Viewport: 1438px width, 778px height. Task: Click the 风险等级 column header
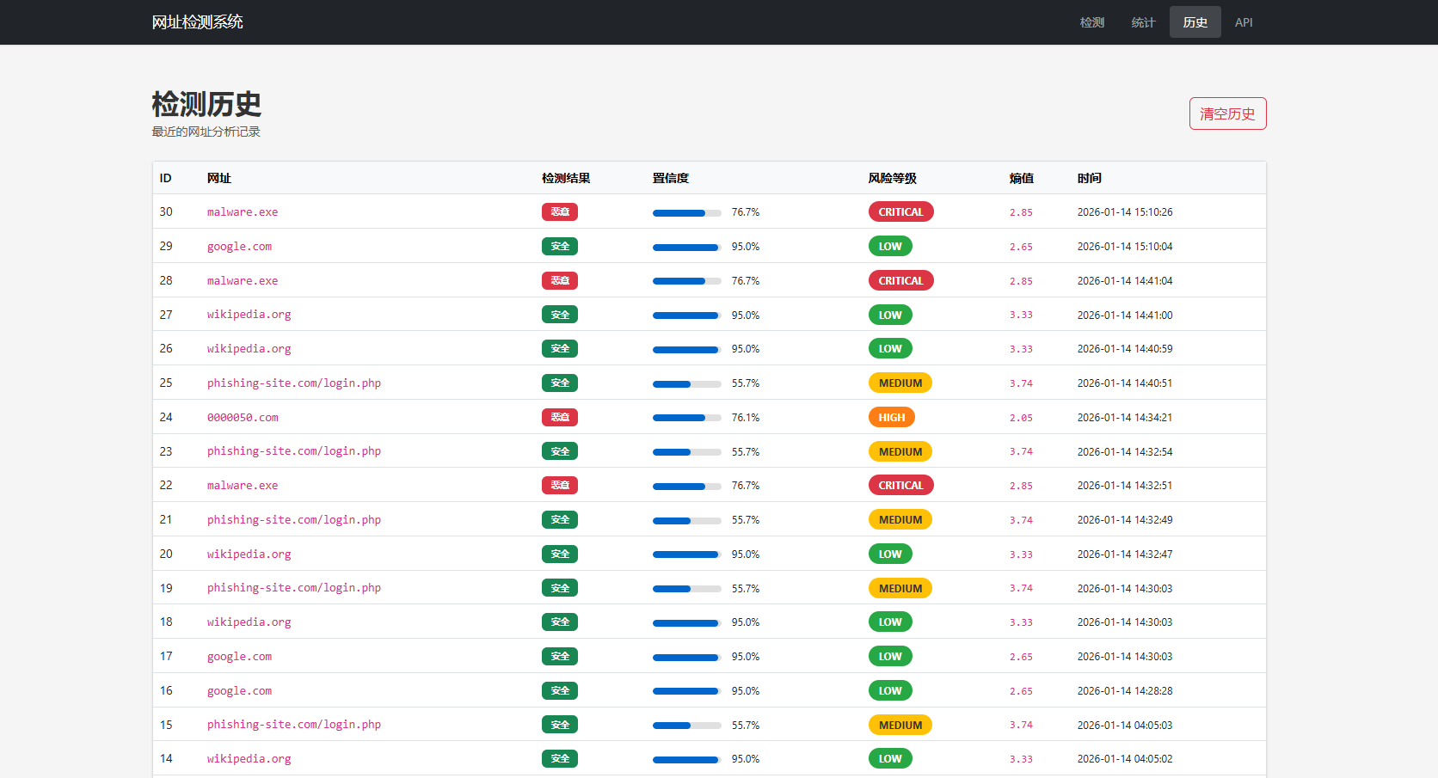[893, 178]
